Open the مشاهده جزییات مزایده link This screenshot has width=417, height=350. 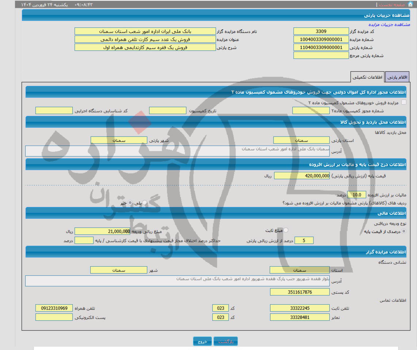(389, 24)
